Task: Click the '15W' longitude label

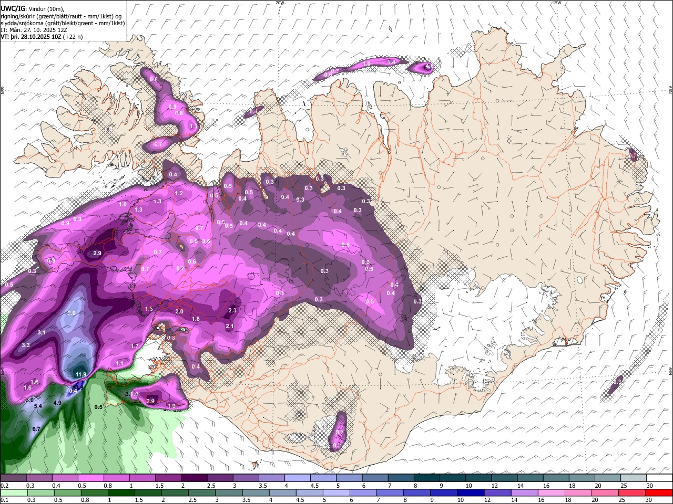Action: 556,3
